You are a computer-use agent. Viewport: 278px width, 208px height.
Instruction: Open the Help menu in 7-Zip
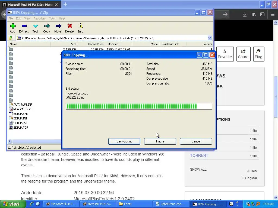62,18
